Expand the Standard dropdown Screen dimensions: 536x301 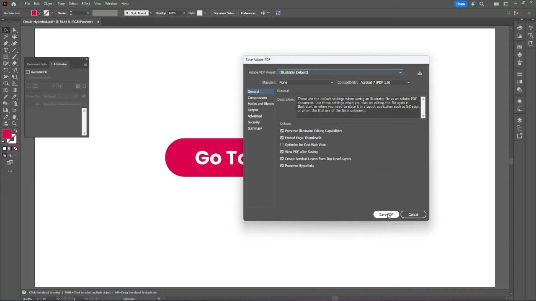point(331,82)
